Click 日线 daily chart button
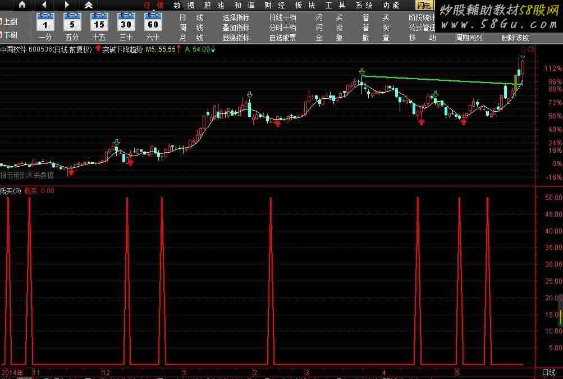 [x=191, y=17]
